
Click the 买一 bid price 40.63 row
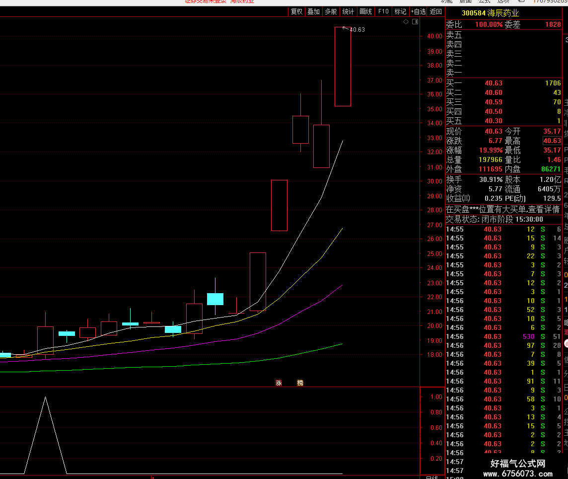tap(503, 83)
